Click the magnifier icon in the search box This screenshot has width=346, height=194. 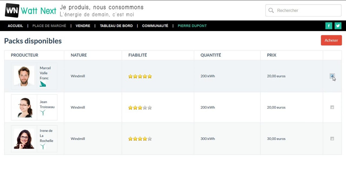click(x=271, y=11)
